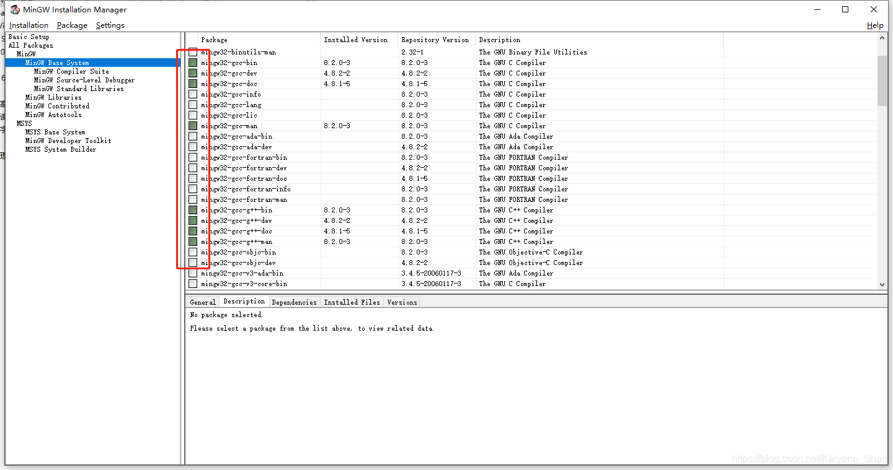Switch to the General tab
Screen dimensions: 893x470
tap(203, 302)
